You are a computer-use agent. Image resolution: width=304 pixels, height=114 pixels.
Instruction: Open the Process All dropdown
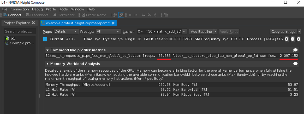[109, 31]
